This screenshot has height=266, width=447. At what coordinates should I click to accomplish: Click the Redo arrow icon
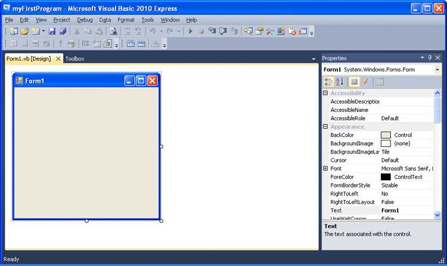click(170, 32)
